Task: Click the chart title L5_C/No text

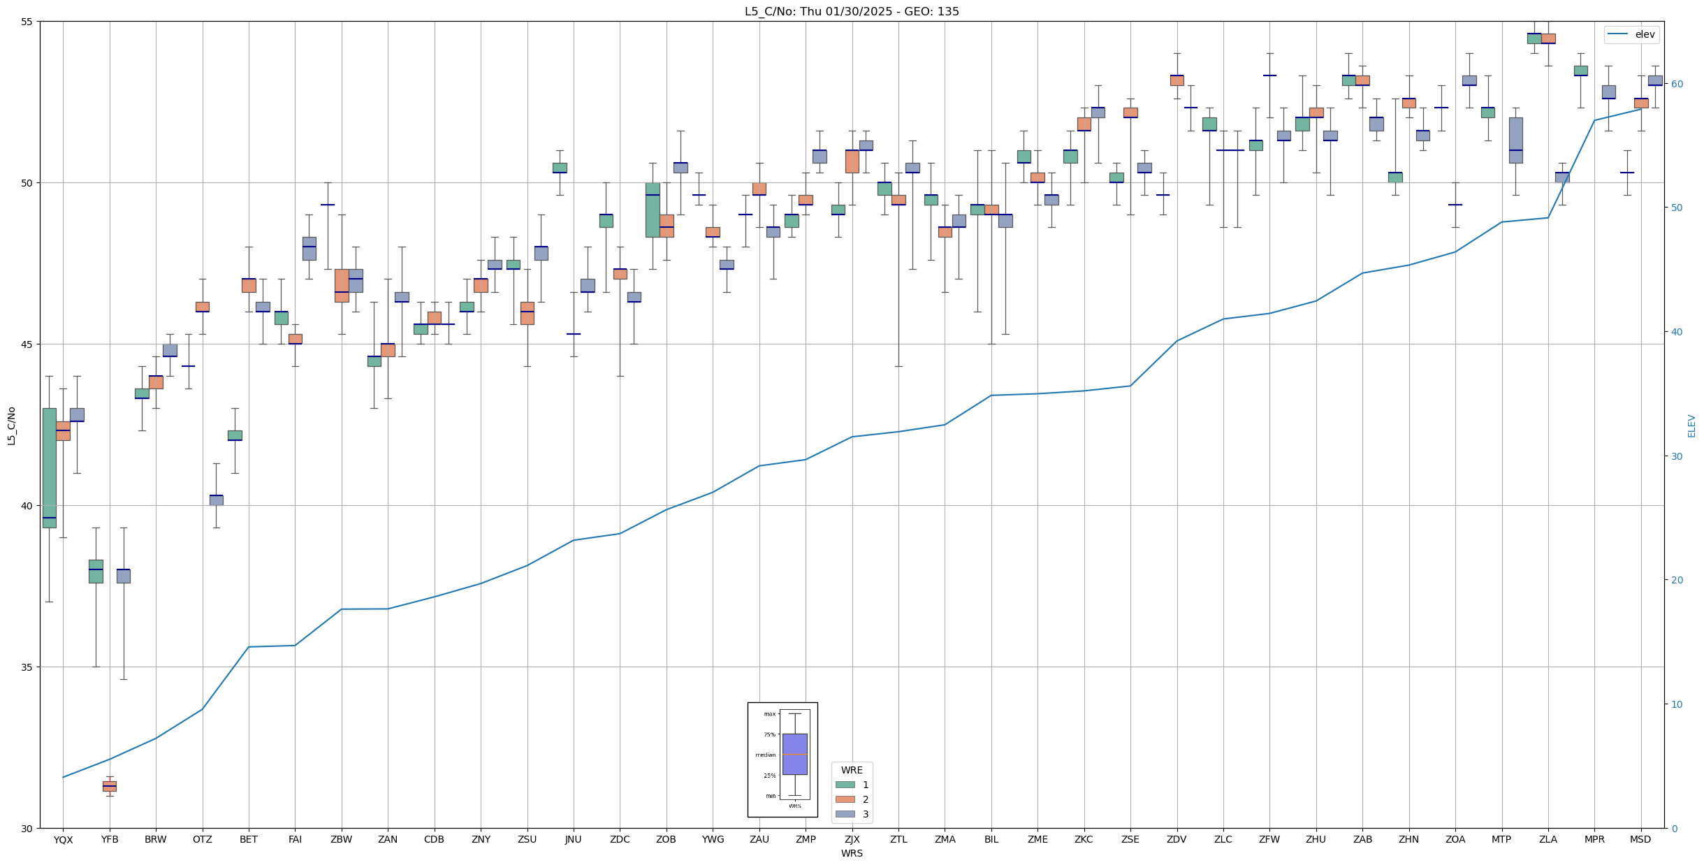Action: tap(851, 11)
